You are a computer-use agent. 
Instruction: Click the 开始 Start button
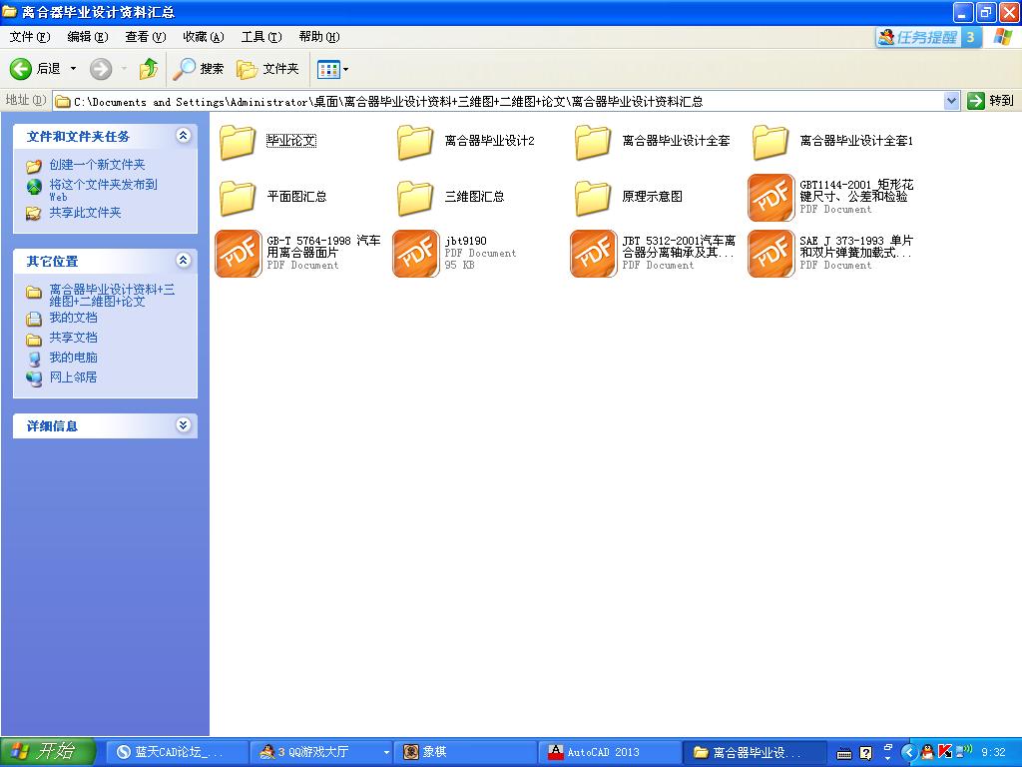pyautogui.click(x=47, y=752)
